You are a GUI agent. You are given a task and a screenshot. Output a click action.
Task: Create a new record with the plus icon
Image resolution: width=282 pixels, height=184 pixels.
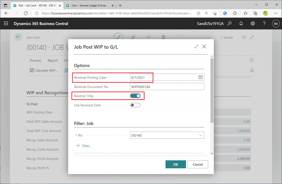pos(148,37)
